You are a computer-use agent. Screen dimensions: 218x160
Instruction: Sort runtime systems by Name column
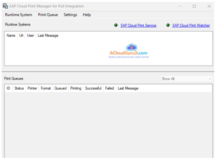coord(11,36)
